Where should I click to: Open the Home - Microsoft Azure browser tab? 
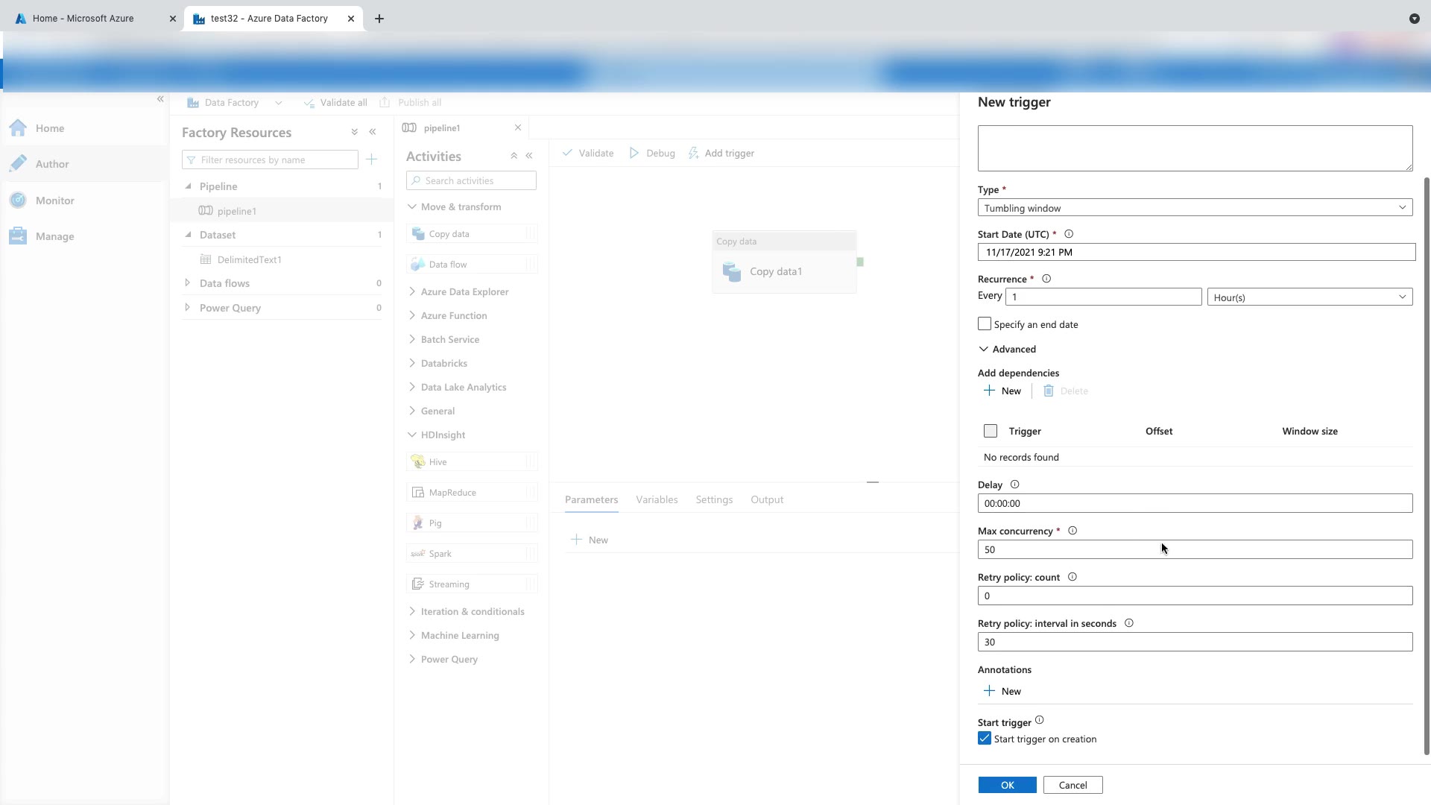pyautogui.click(x=83, y=19)
